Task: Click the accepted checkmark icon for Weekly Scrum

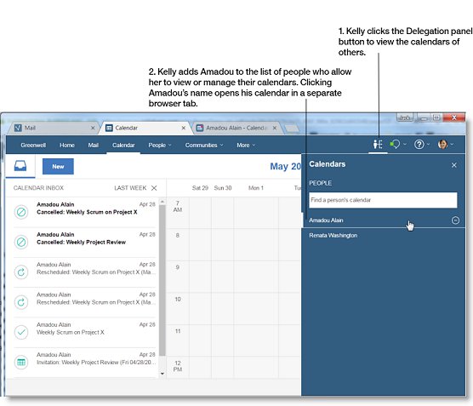Action: tap(21, 332)
